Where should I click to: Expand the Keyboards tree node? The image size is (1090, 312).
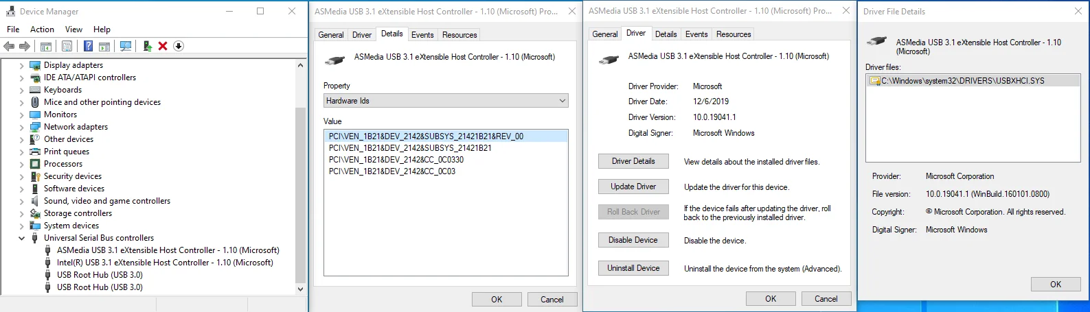point(21,91)
